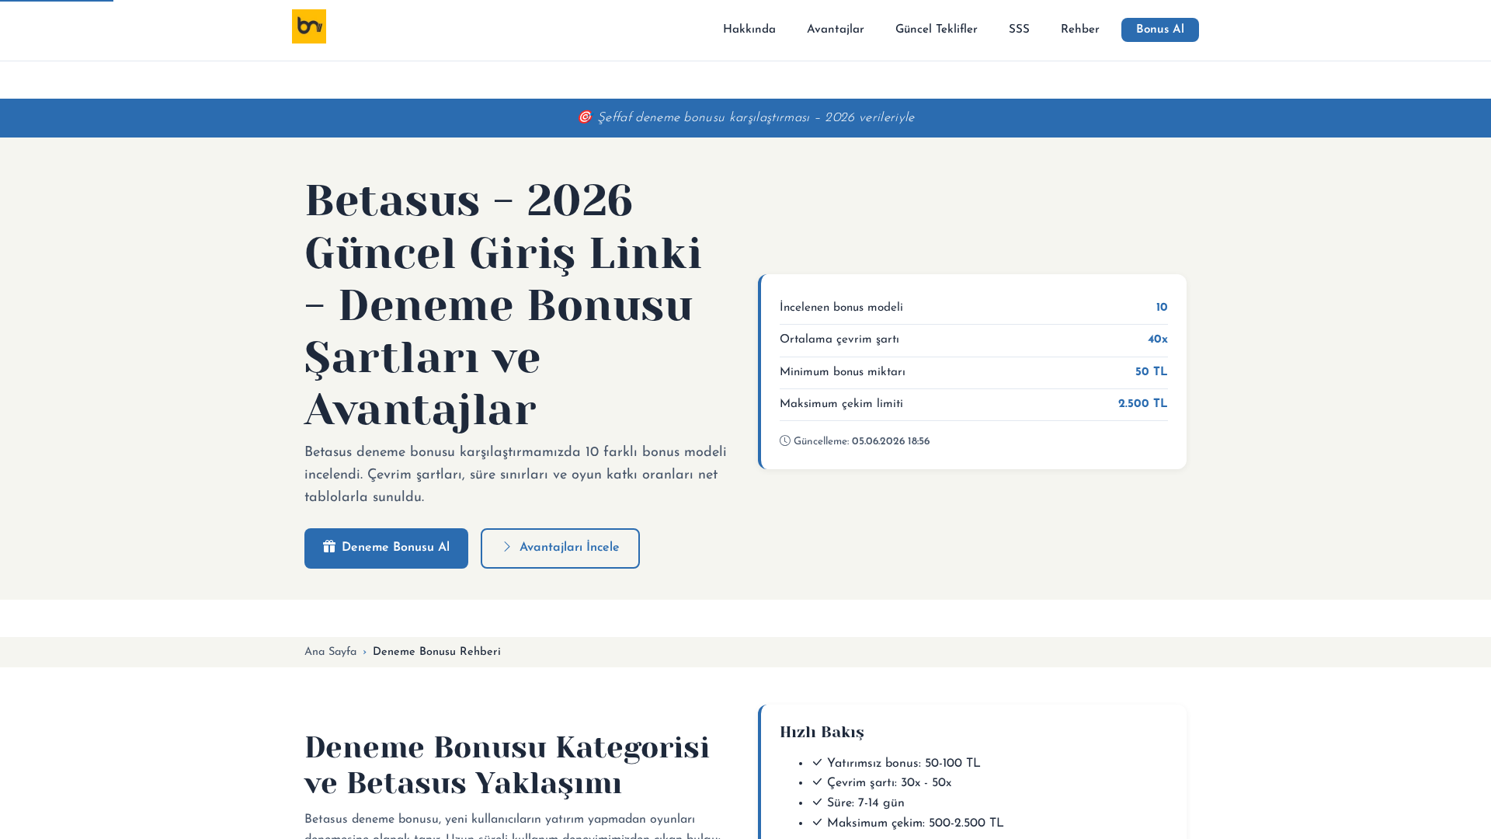The width and height of the screenshot is (1491, 839).
Task: Click the İncelenen bonus modeli row label
Action: 841,308
